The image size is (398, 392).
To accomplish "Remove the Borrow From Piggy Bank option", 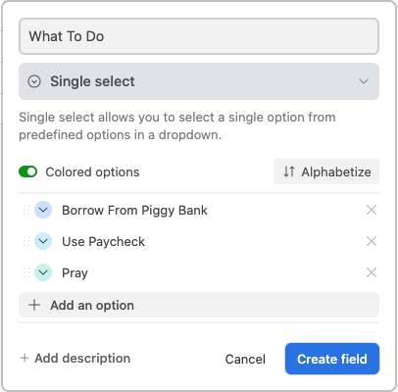I will [372, 210].
